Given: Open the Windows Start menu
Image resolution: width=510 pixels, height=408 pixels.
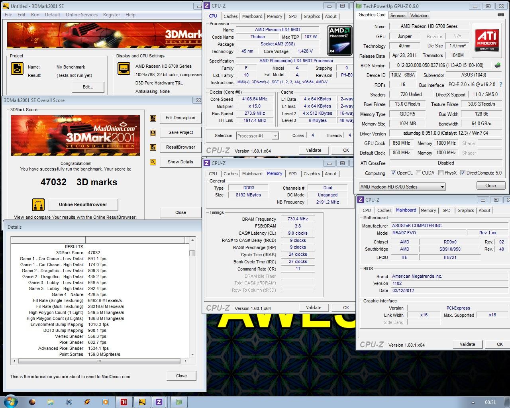Looking at the screenshot, I should point(10,401).
